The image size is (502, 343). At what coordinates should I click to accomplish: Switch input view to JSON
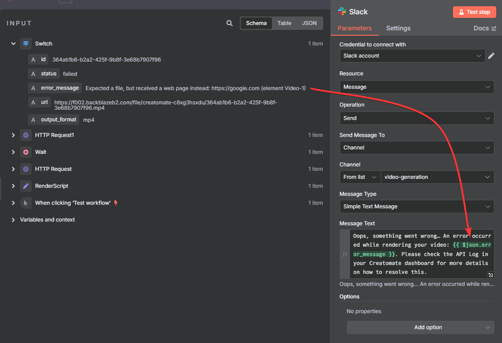tap(309, 23)
